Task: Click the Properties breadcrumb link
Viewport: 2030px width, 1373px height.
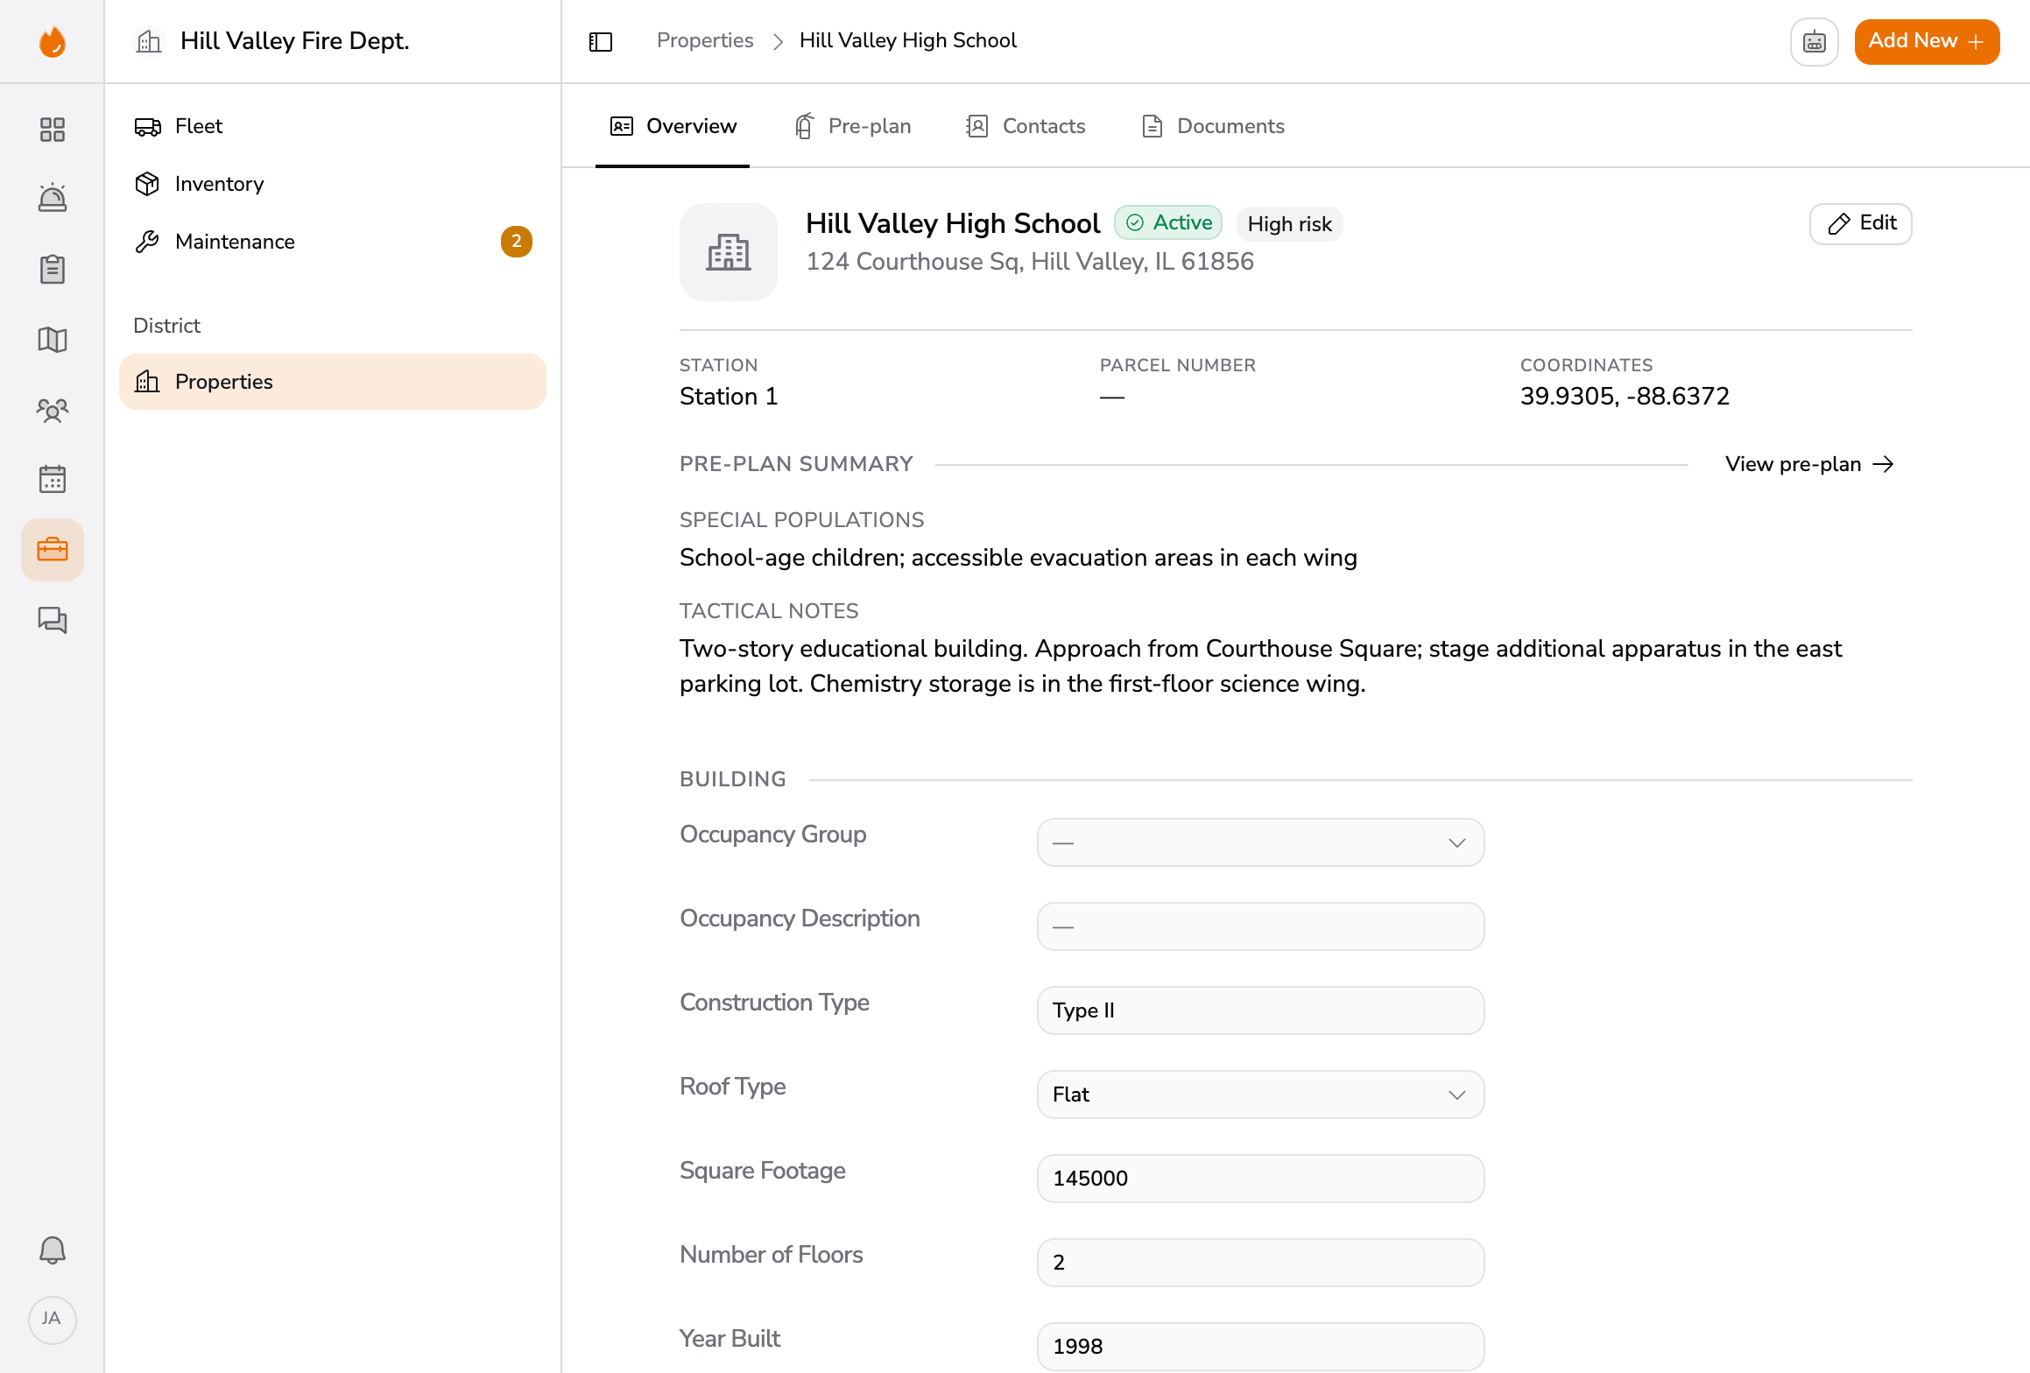Action: click(x=705, y=40)
